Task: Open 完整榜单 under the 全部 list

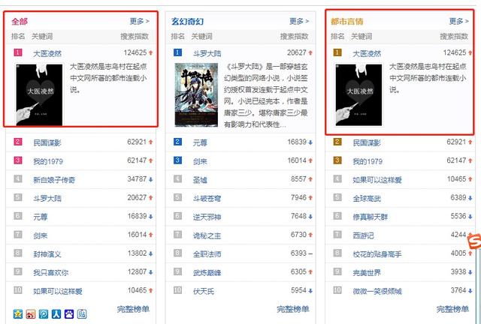Action: click(x=133, y=309)
